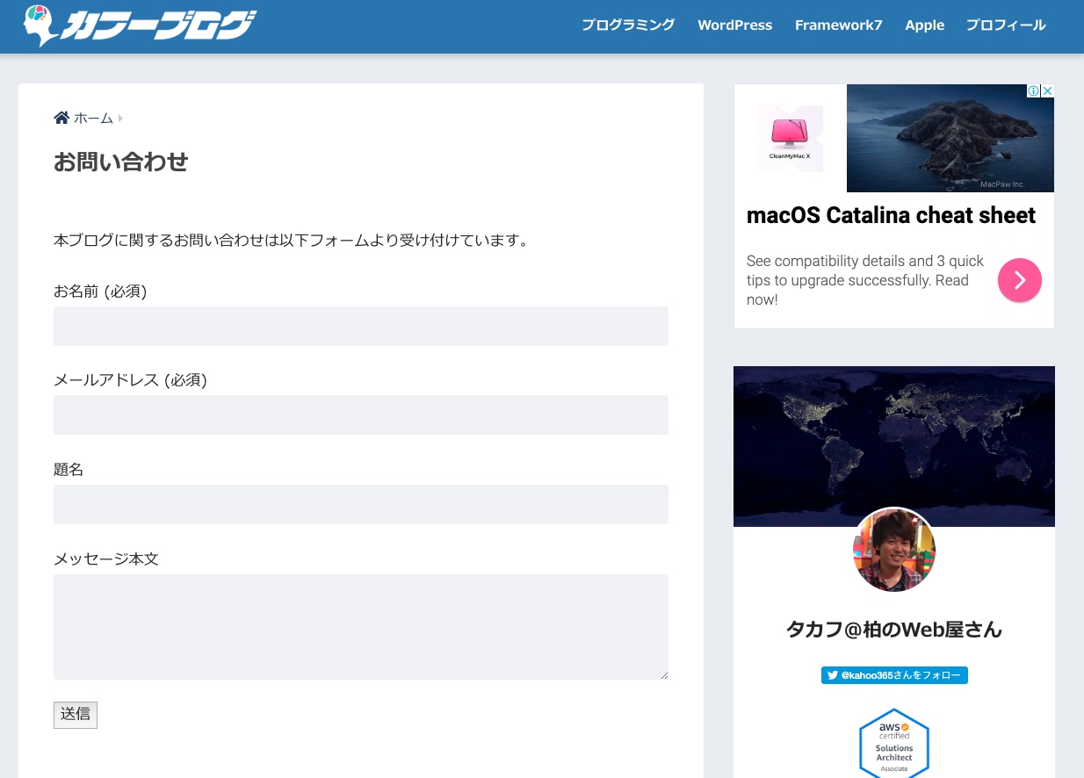The width and height of the screenshot is (1084, 778).
Task: Open the プログラミング menu item
Action: (627, 25)
